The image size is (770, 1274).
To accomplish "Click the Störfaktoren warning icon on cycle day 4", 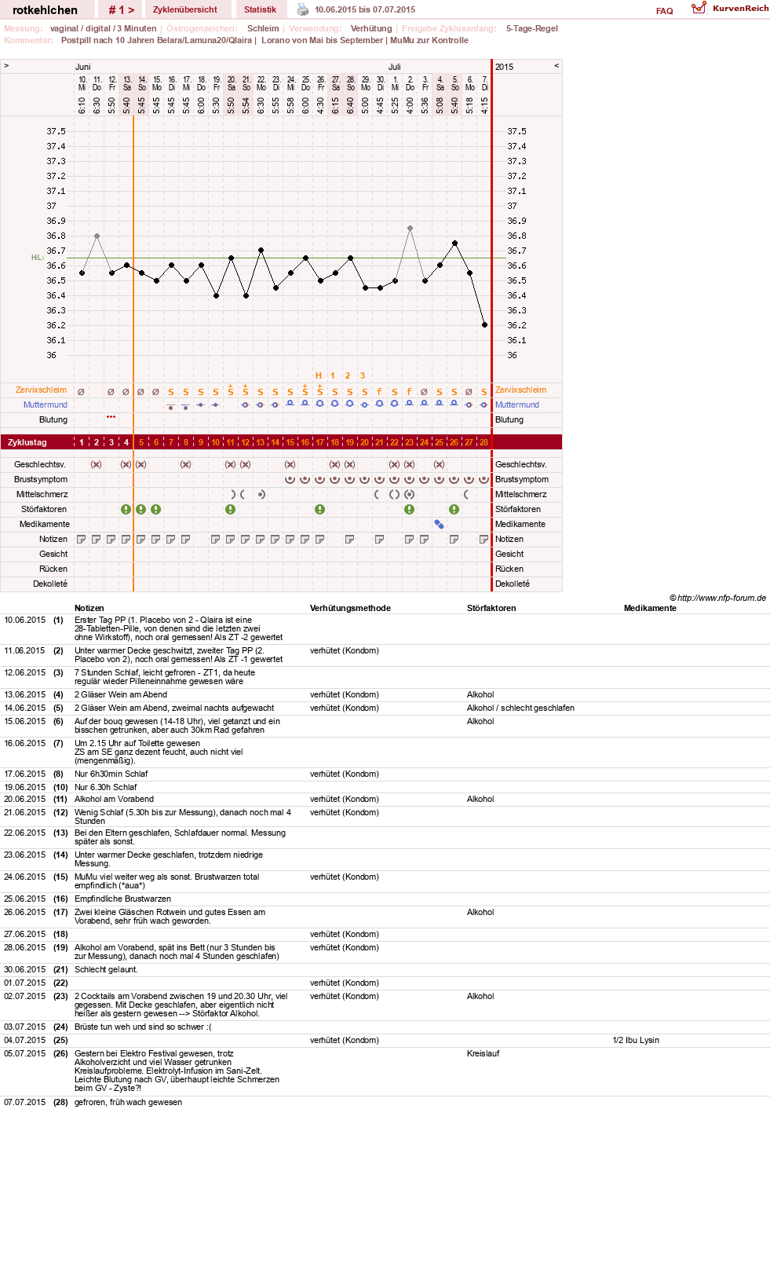I will click(126, 509).
